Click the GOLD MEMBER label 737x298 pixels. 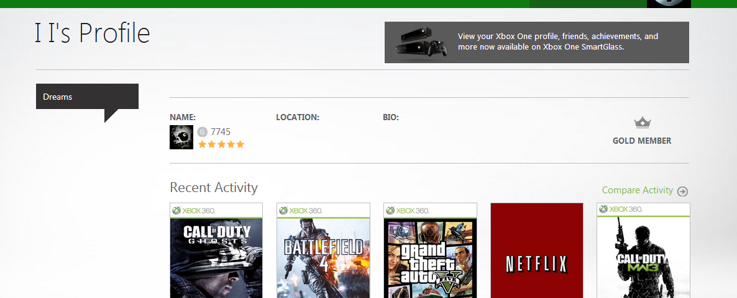(x=642, y=141)
